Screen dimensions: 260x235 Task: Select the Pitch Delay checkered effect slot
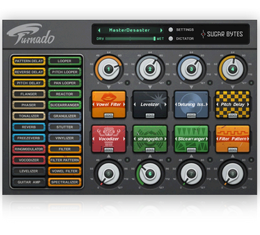(x=232, y=104)
